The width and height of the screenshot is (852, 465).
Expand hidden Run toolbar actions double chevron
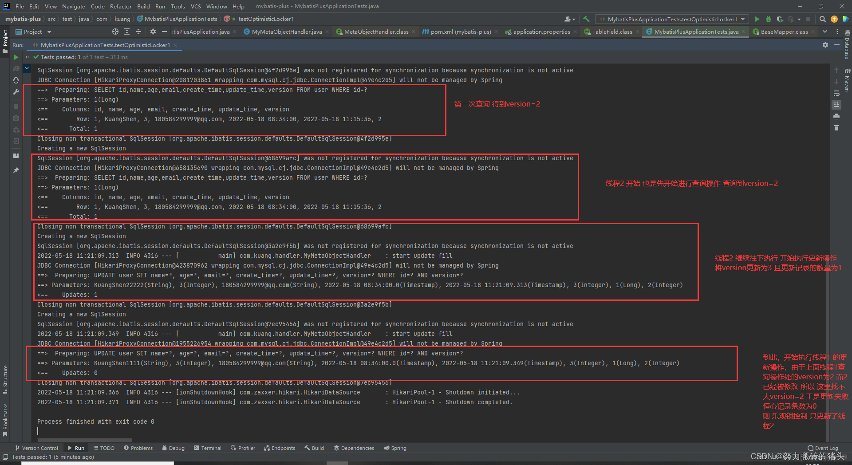27,57
